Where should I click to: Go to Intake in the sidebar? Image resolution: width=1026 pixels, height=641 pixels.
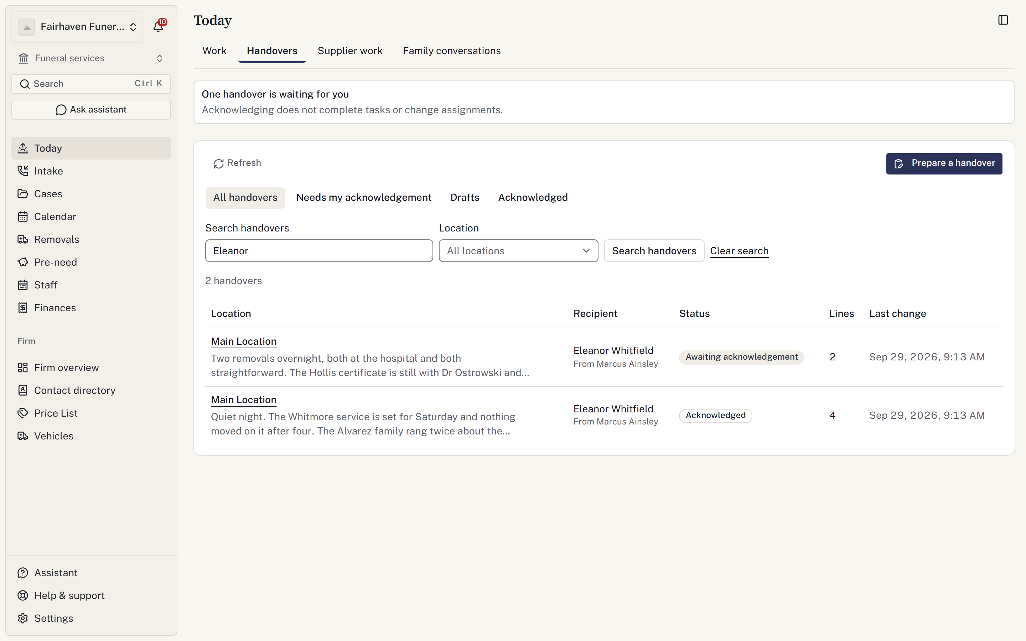click(x=91, y=171)
